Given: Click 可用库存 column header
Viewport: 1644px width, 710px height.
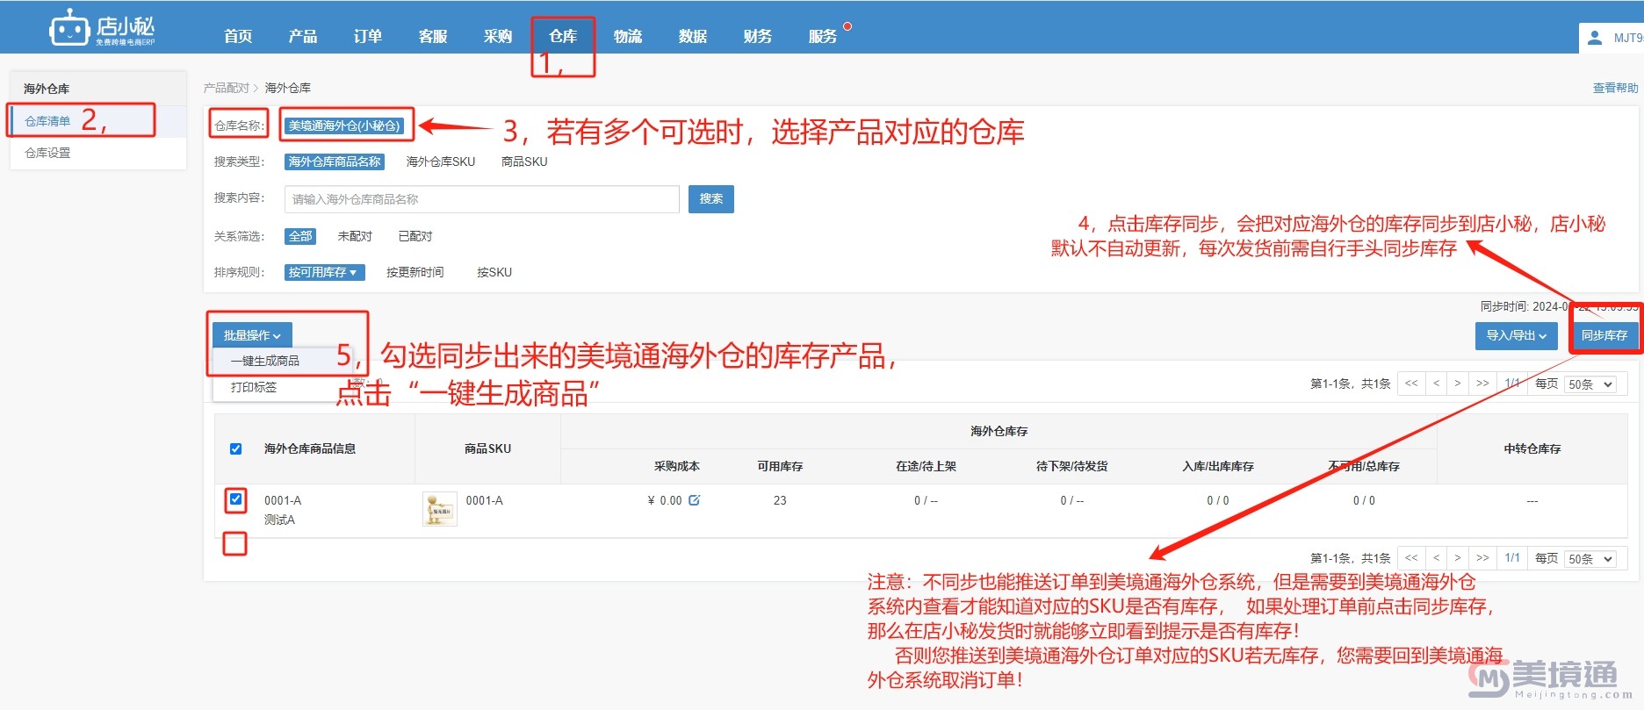Looking at the screenshot, I should (x=780, y=466).
